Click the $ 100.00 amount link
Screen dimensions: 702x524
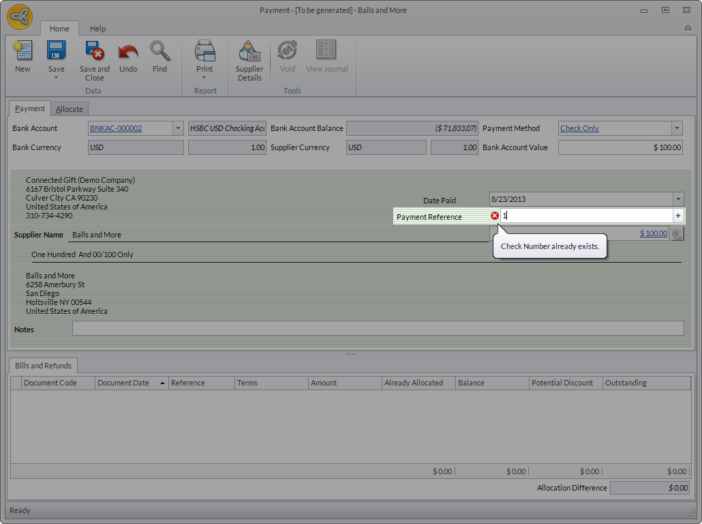click(653, 233)
